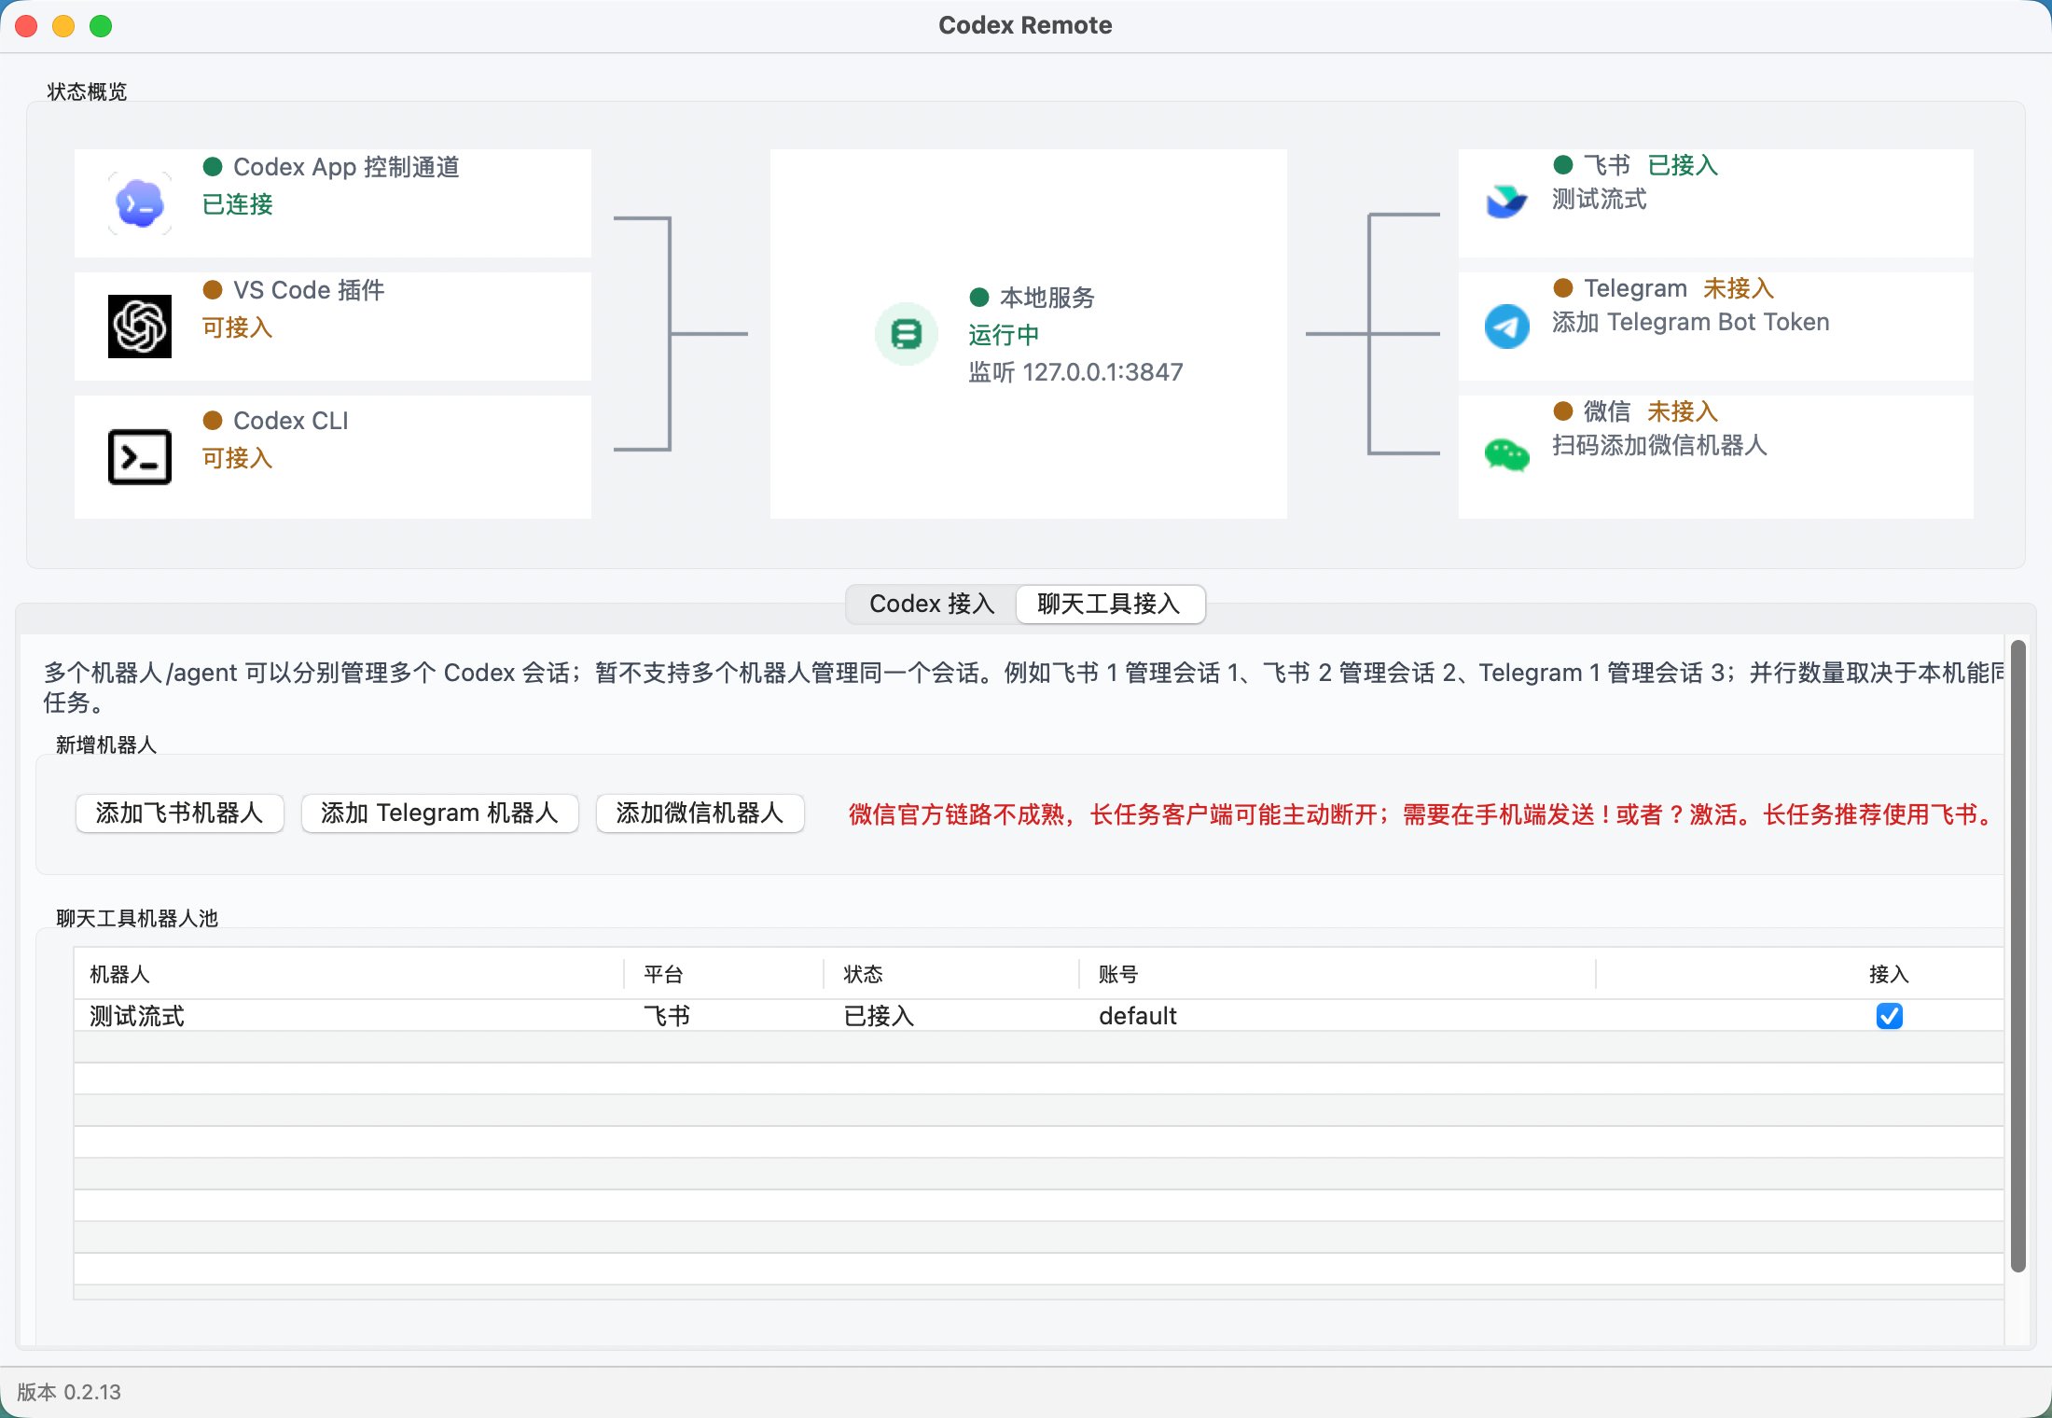Screen dimensions: 2052x1418
Task: Click the 运行中 status text
Action: (1004, 335)
